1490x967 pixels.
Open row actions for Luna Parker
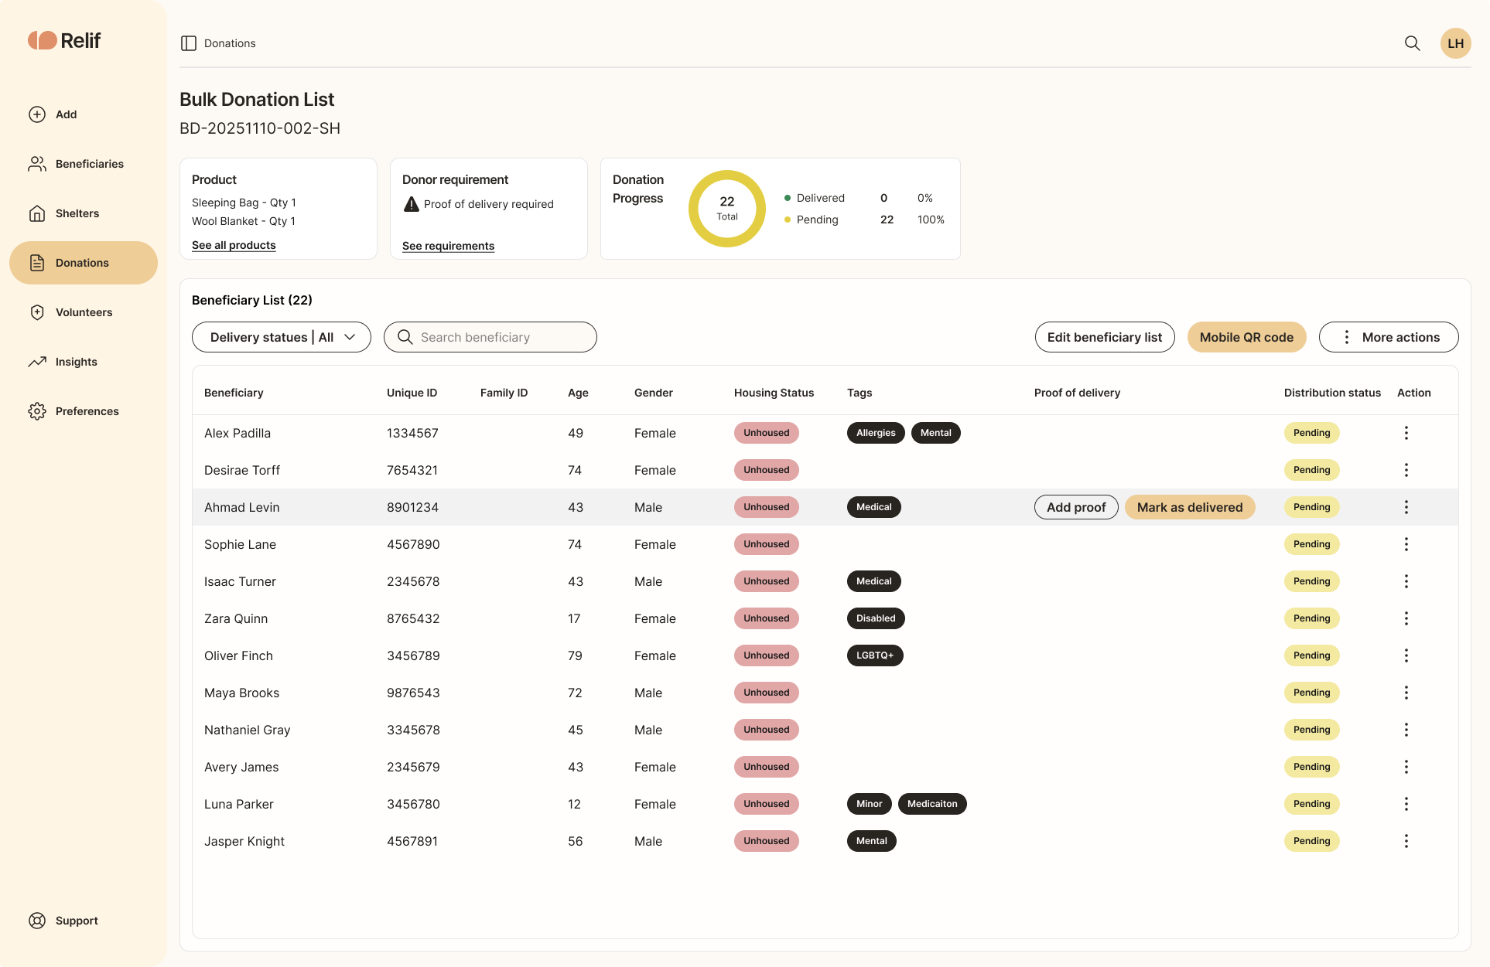1406,804
